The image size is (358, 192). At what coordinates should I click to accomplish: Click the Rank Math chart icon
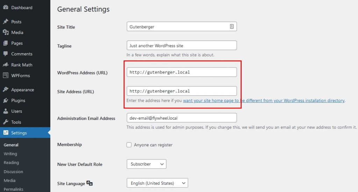6,65
